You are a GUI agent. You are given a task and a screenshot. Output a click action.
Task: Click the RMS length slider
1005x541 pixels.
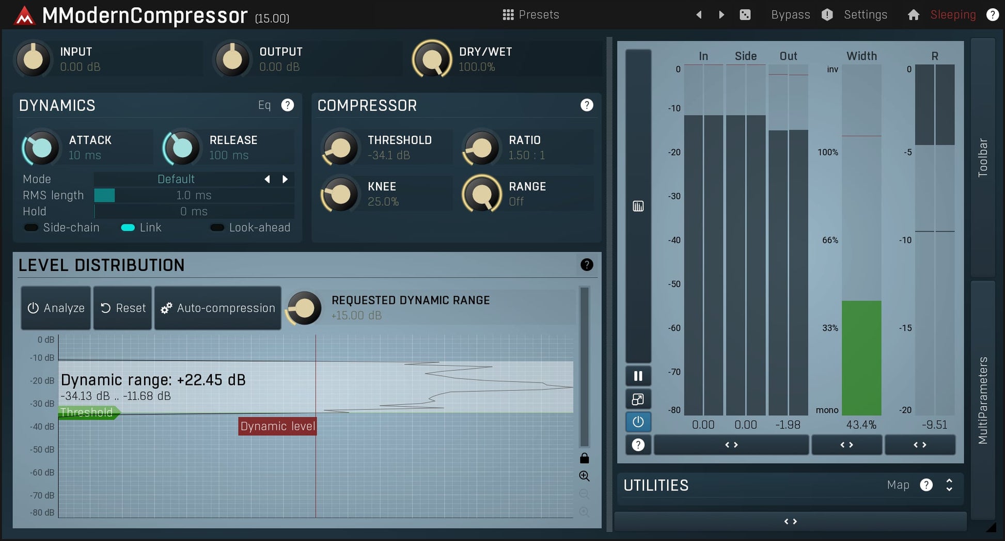coord(194,195)
